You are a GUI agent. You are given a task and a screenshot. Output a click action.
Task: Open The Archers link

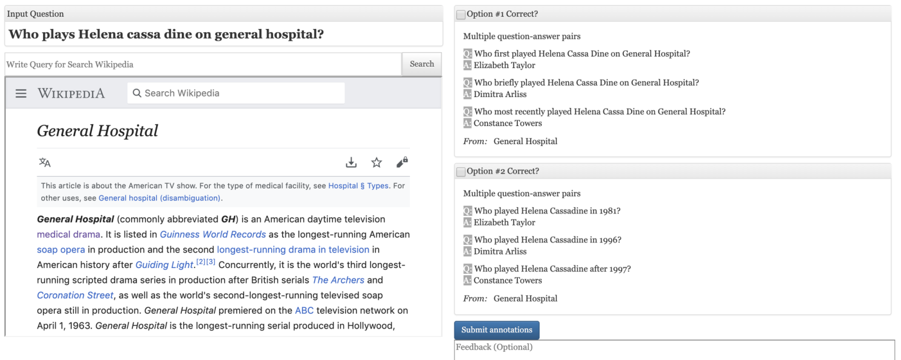(338, 280)
